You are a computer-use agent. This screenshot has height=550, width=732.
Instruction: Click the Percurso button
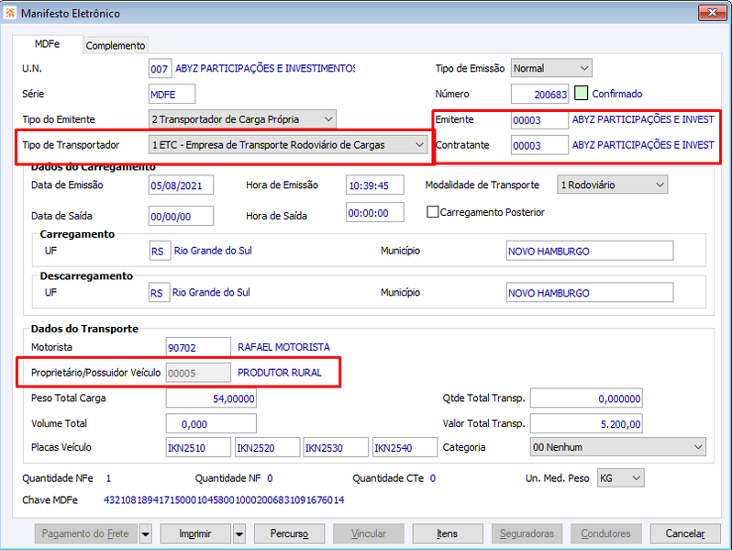coord(289,533)
